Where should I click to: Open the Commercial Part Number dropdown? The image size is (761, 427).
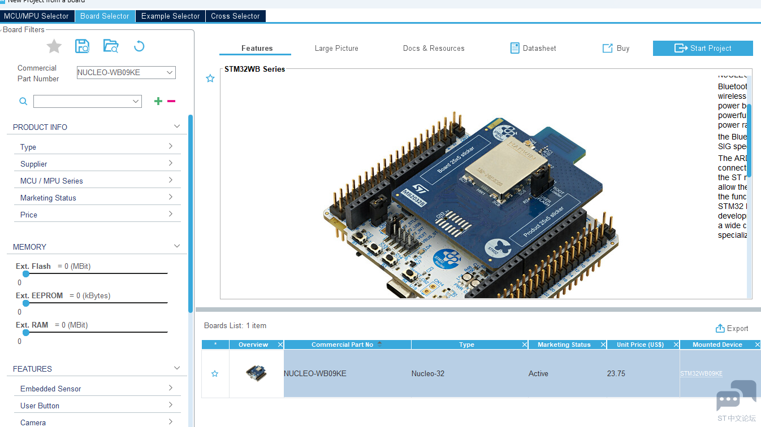pyautogui.click(x=170, y=72)
